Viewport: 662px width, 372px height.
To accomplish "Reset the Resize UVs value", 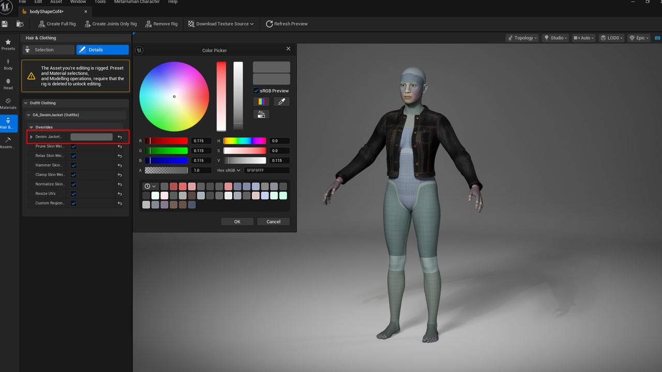I will pos(120,194).
